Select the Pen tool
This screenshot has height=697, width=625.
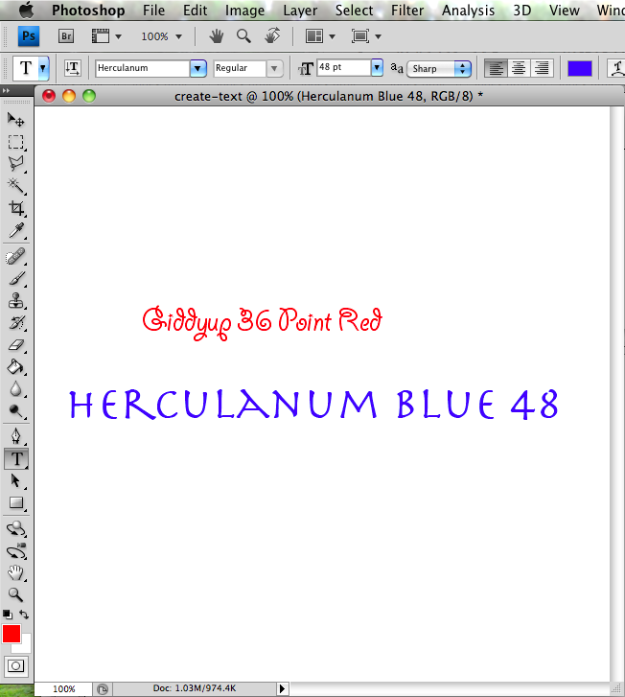16,436
